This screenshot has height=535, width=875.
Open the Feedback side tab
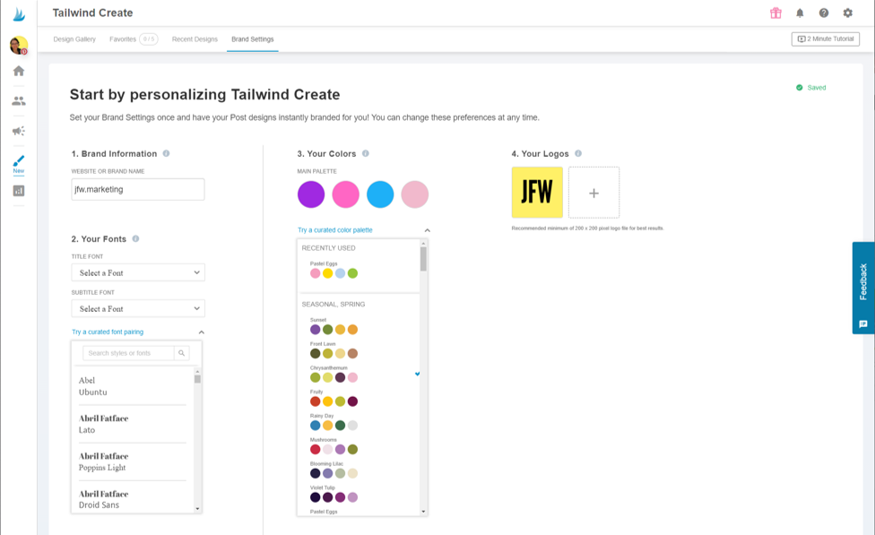[863, 288]
